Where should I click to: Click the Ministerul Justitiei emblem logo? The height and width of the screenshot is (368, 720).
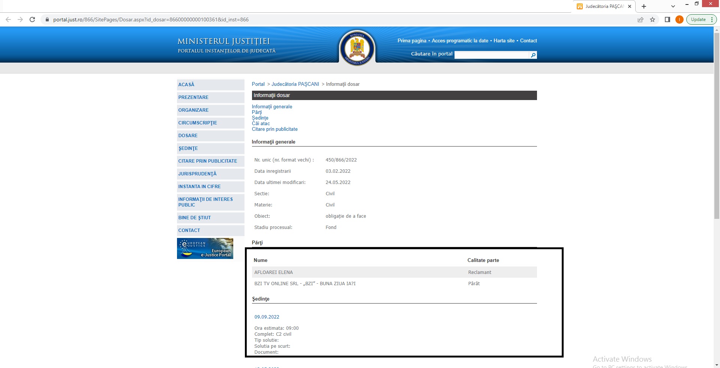357,48
